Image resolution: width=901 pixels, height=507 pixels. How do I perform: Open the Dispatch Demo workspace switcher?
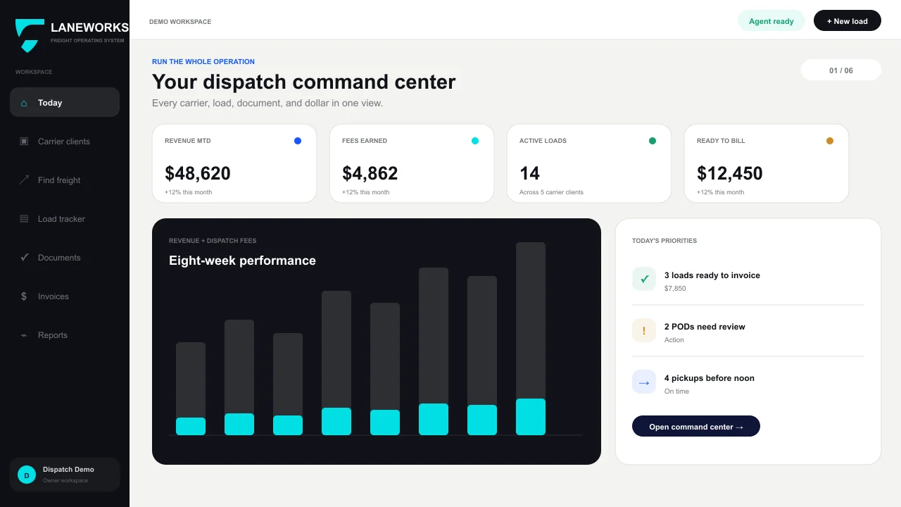click(x=65, y=475)
